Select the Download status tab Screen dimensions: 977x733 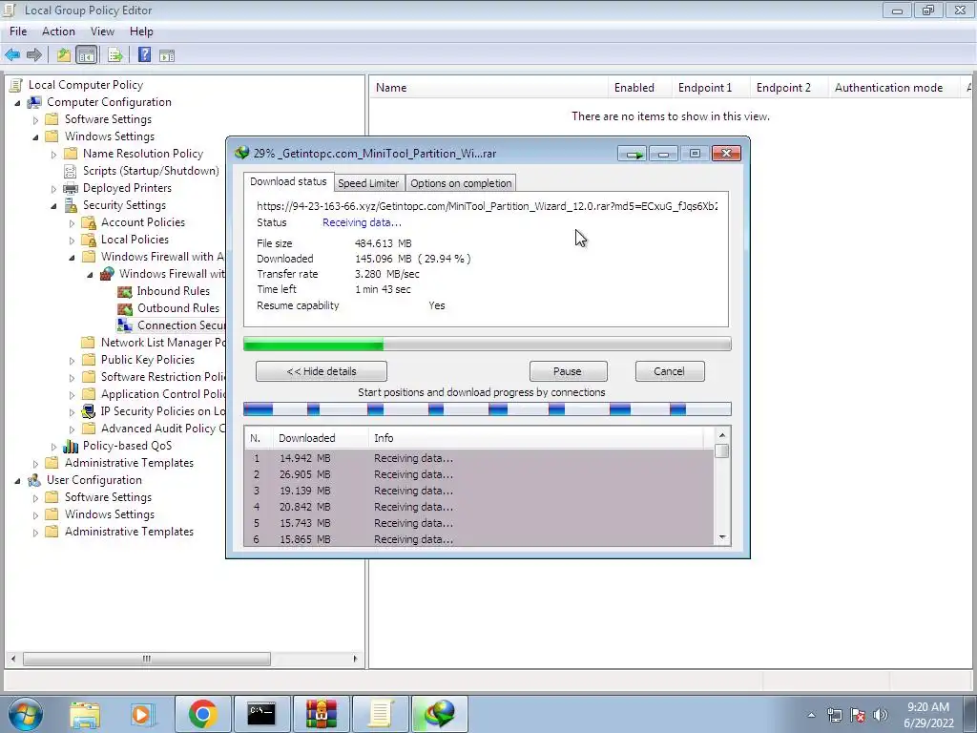click(288, 181)
